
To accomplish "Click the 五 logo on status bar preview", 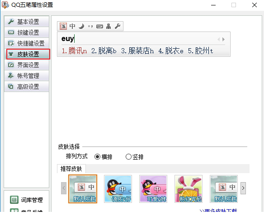I will 63,26.
